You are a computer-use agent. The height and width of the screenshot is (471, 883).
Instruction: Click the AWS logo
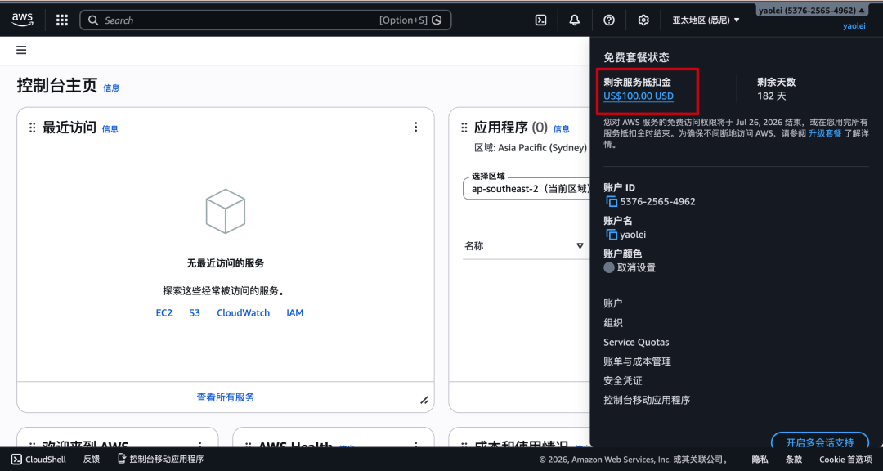(x=22, y=20)
